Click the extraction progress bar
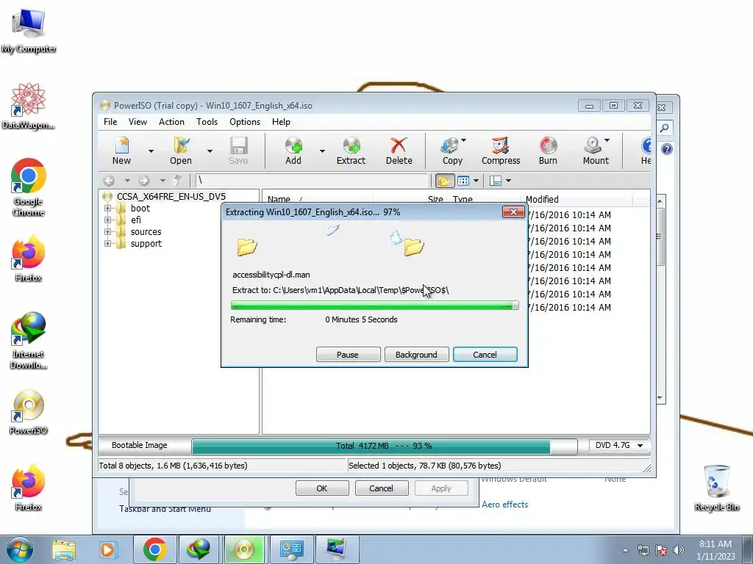 coord(374,305)
